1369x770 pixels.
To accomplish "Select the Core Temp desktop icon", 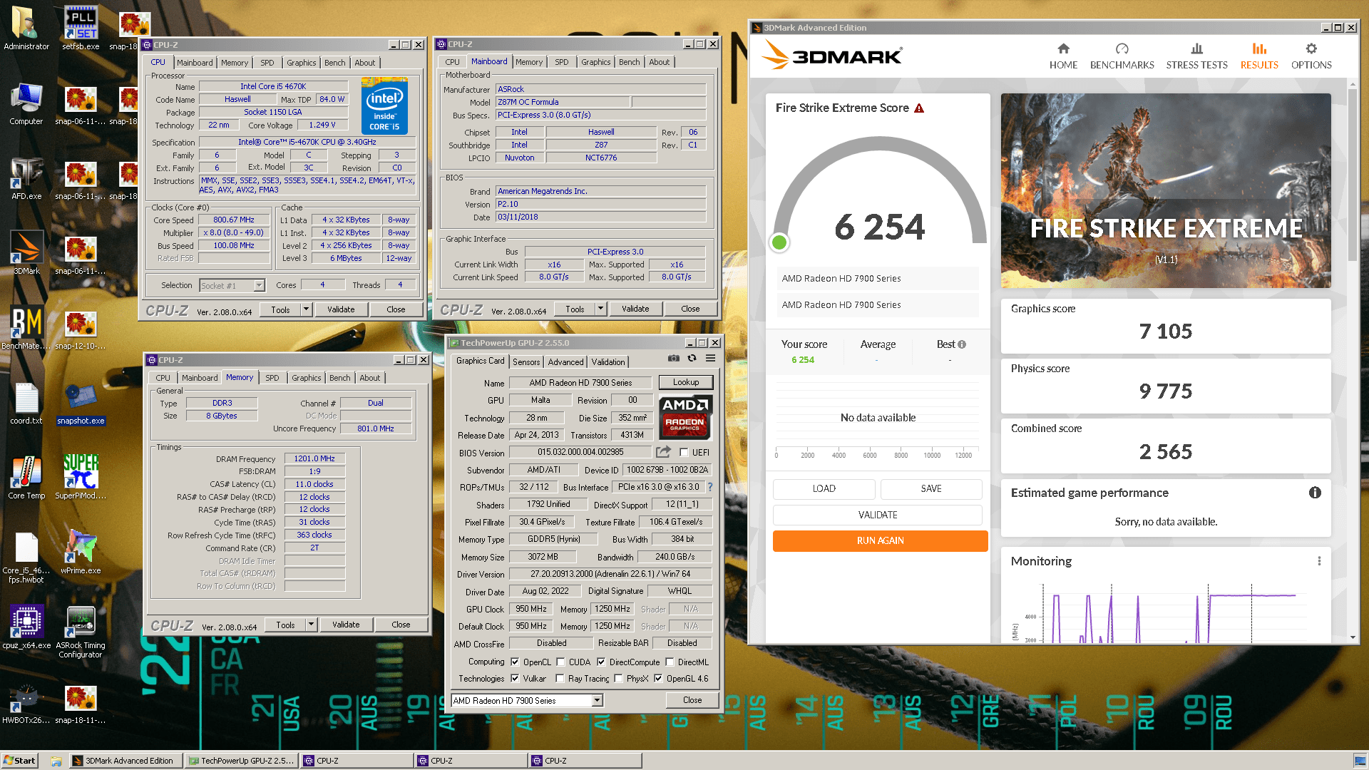I will coord(26,478).
